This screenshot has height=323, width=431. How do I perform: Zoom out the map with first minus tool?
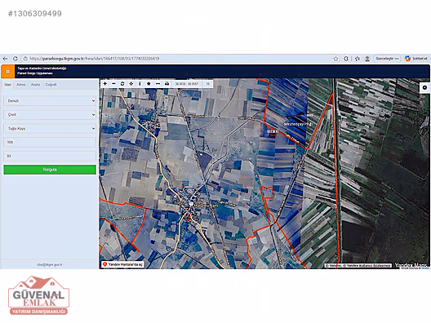(x=113, y=83)
